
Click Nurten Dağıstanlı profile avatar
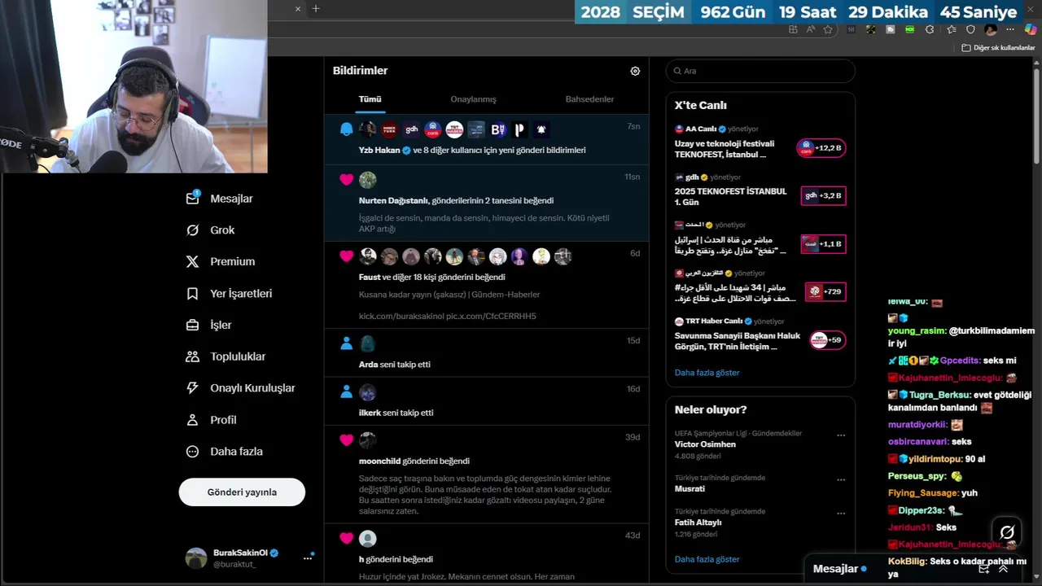pos(368,180)
